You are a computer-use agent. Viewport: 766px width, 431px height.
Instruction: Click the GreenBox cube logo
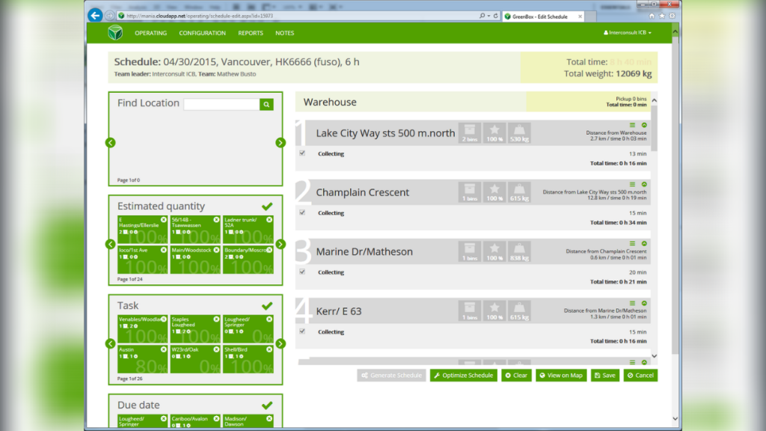115,33
